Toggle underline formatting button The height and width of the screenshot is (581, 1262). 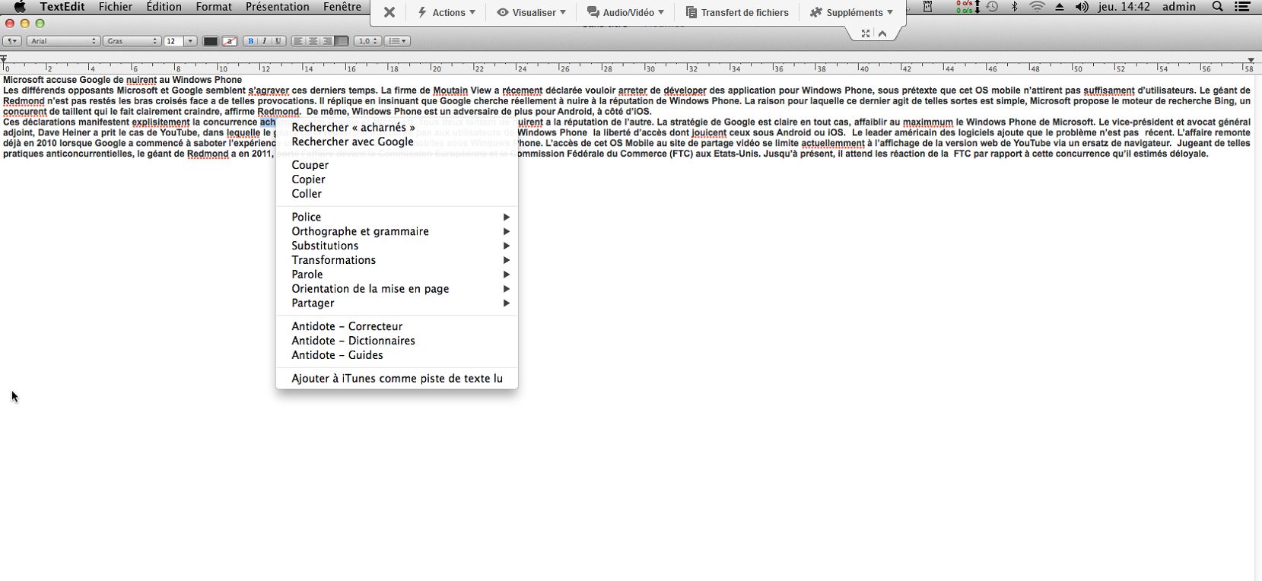click(x=278, y=41)
